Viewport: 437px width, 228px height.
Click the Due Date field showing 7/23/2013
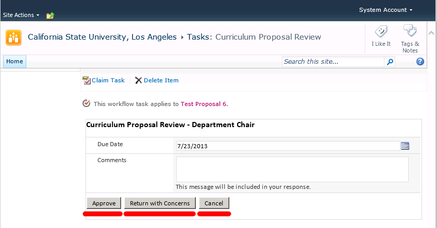click(287, 146)
